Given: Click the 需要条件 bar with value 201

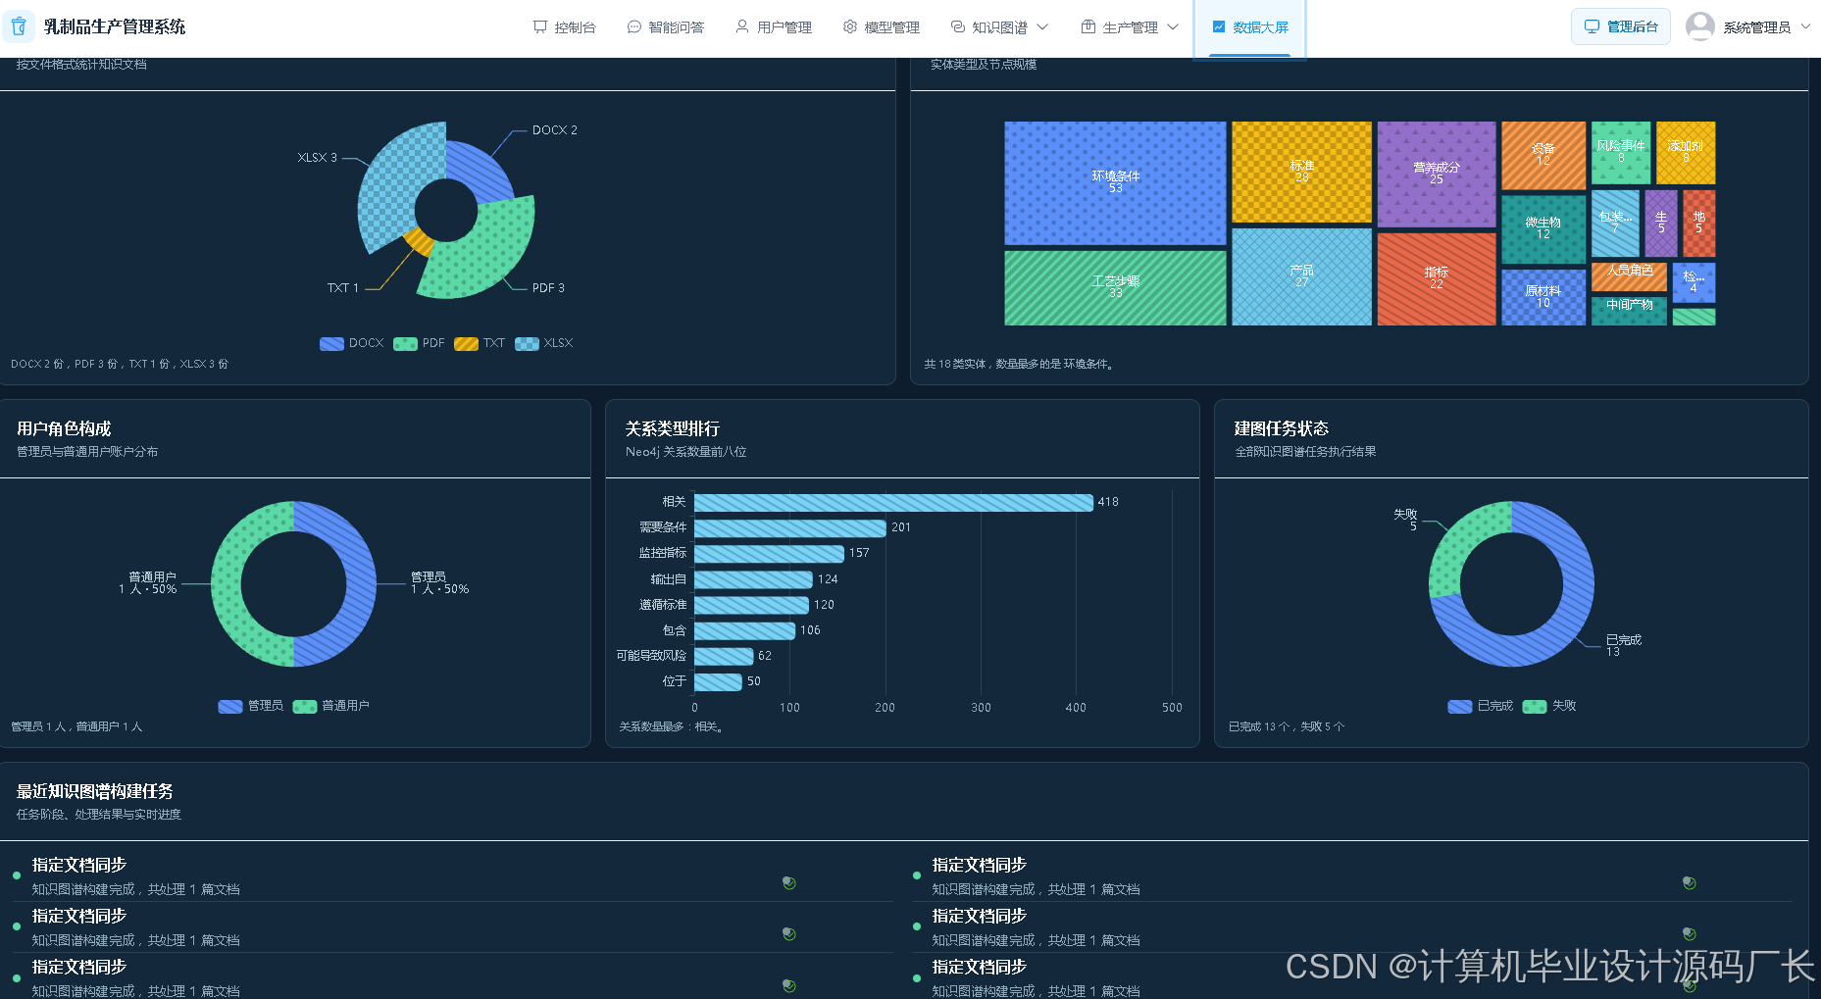Looking at the screenshot, I should 790,527.
